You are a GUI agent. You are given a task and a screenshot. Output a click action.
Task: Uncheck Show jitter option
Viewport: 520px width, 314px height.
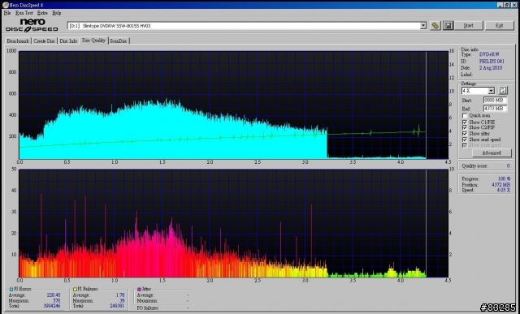point(465,134)
